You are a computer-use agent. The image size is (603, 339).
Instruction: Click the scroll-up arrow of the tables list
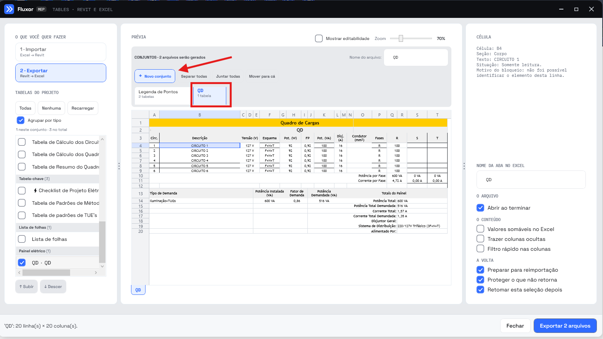[102, 140]
